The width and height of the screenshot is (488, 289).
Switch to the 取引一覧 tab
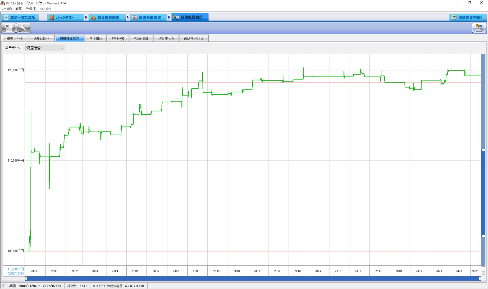tap(118, 39)
